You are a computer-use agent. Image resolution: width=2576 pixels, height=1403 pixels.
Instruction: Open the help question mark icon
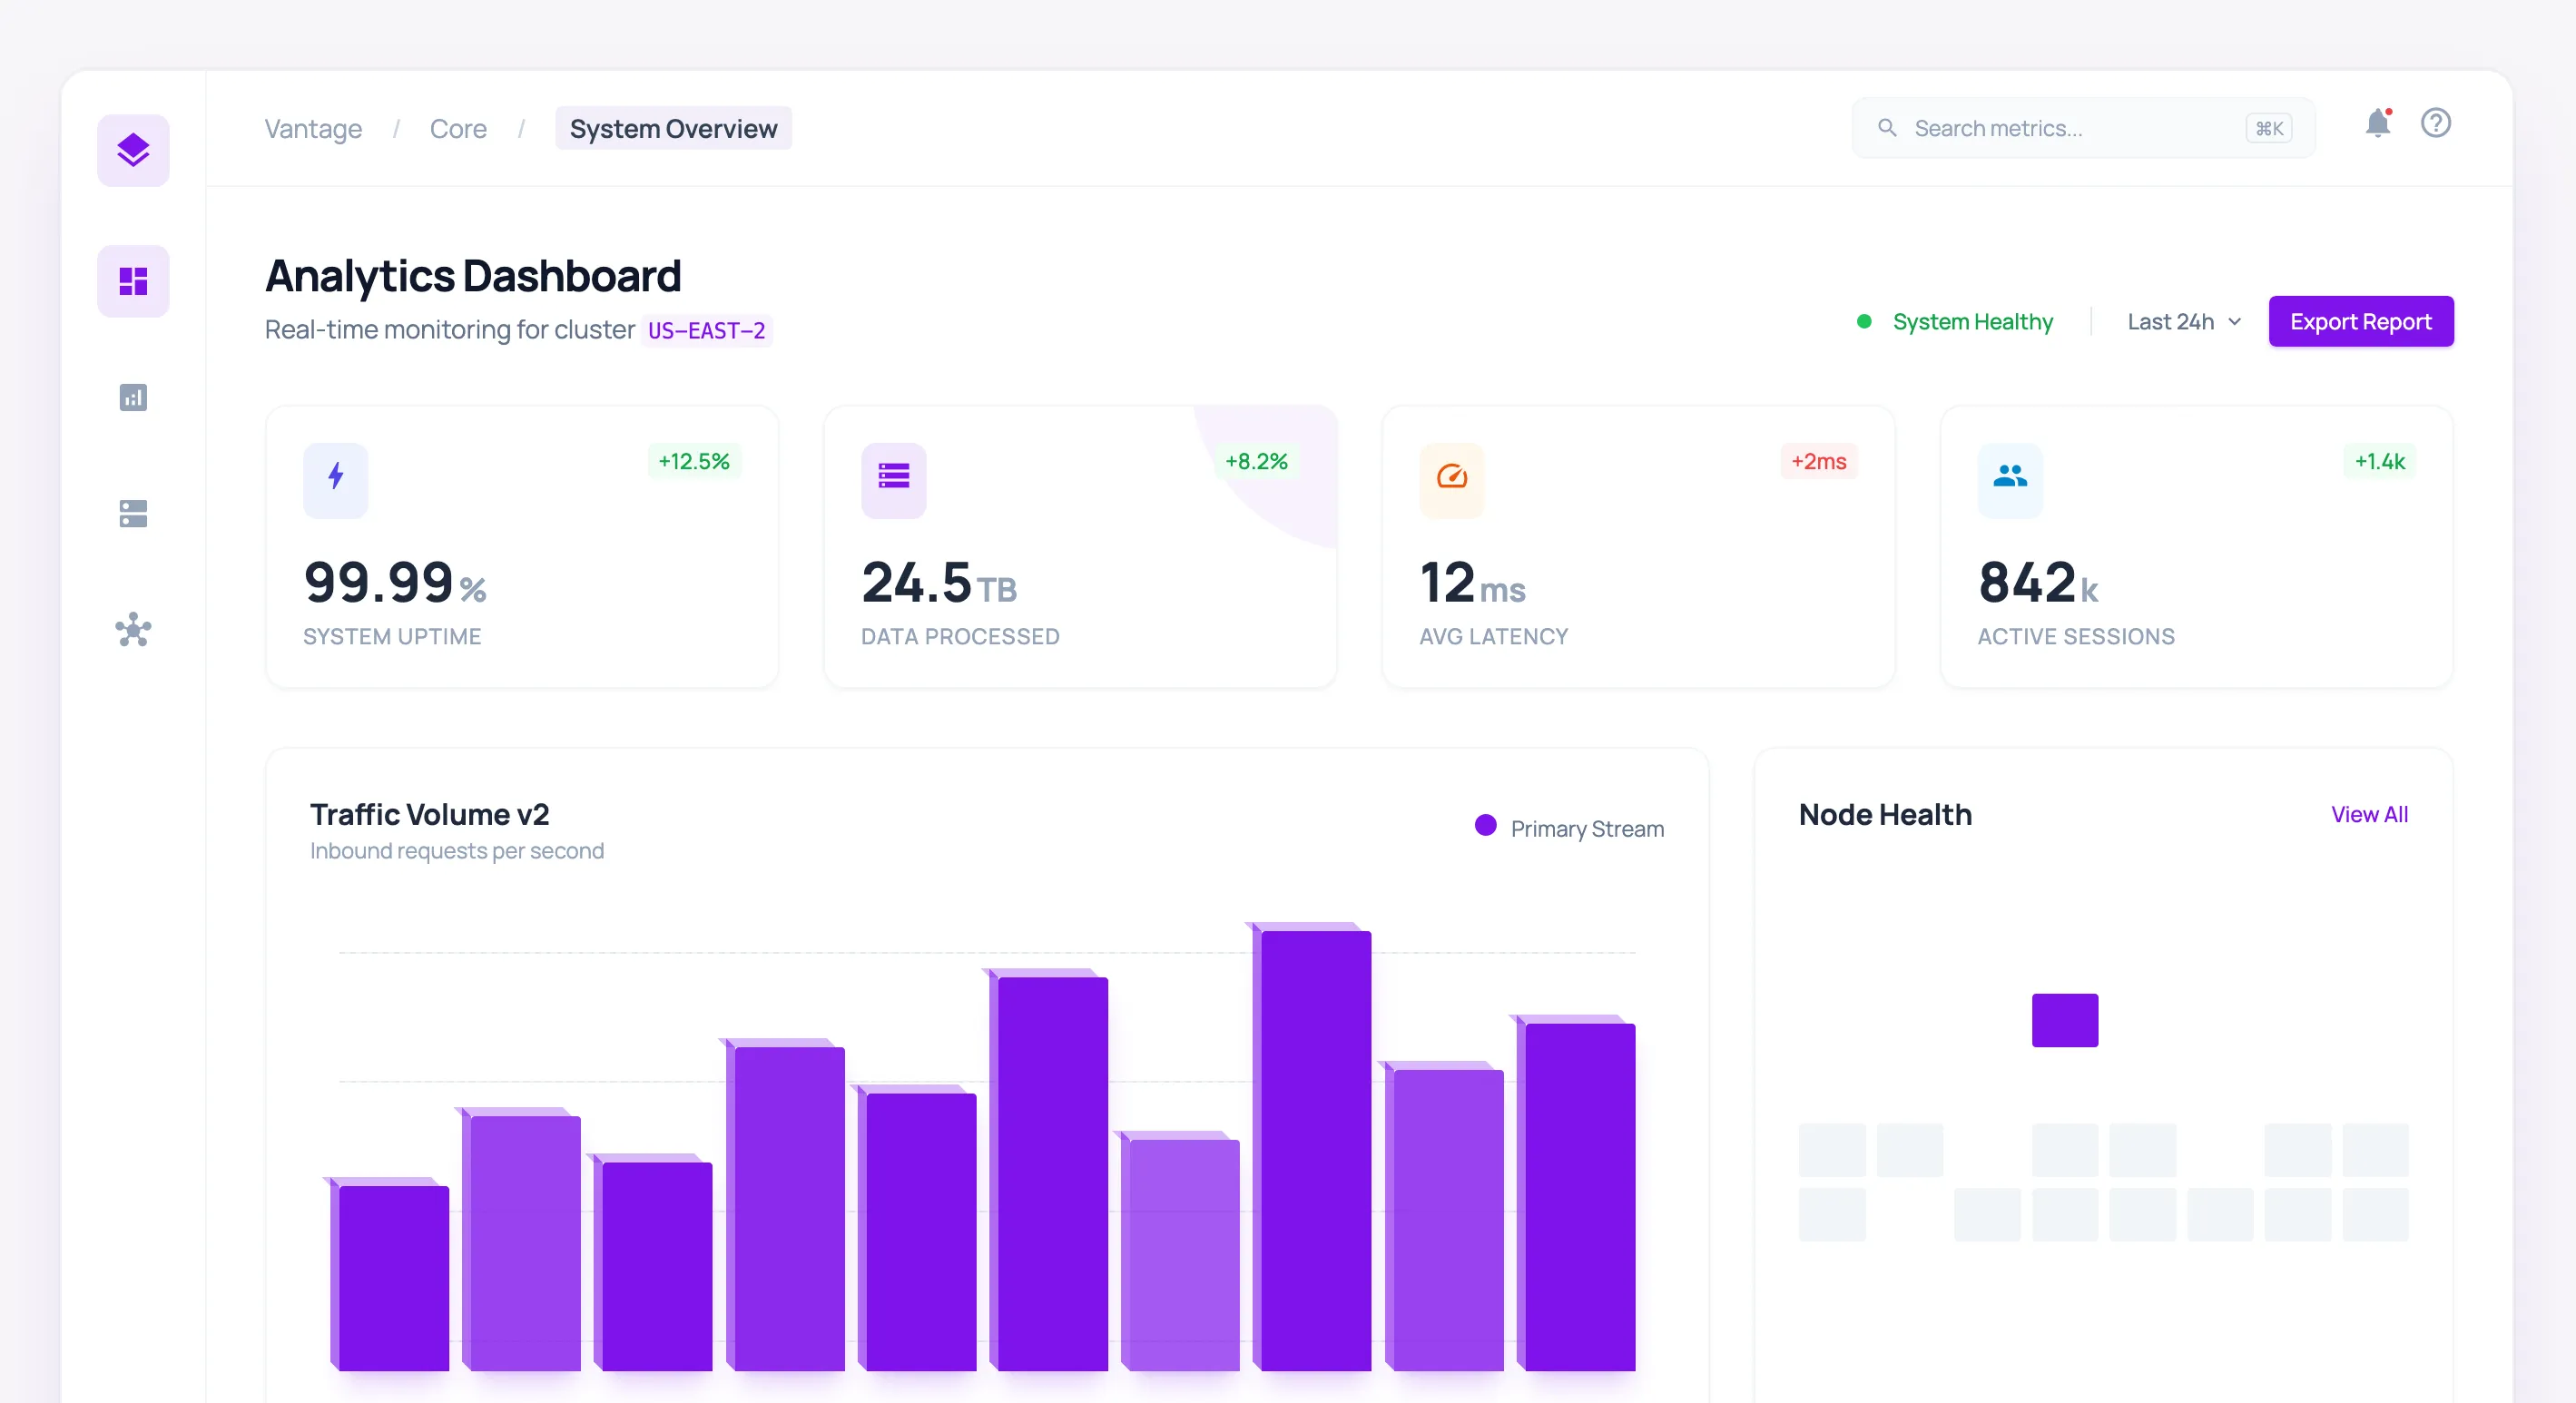[2436, 123]
